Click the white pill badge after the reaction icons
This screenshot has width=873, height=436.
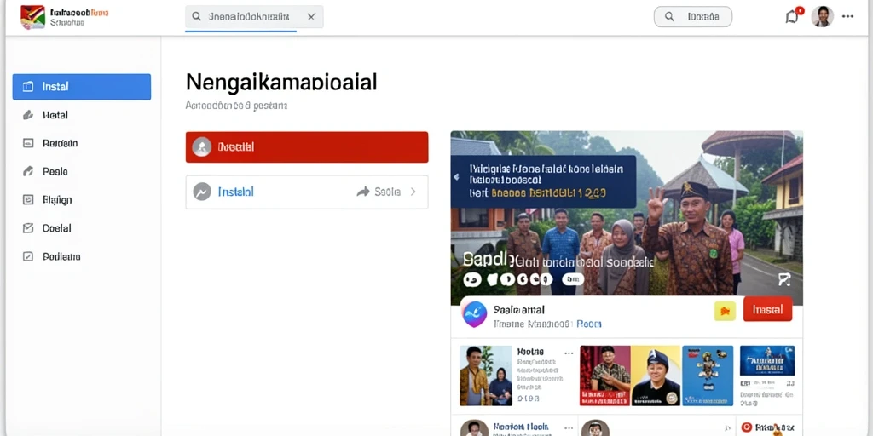pos(573,279)
